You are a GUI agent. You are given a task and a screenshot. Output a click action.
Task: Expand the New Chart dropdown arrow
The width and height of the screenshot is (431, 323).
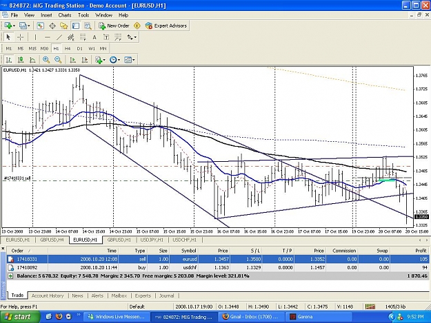14,25
